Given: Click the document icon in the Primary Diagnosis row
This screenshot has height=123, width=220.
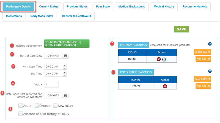Looking at the screenshot, I should 164,59.
